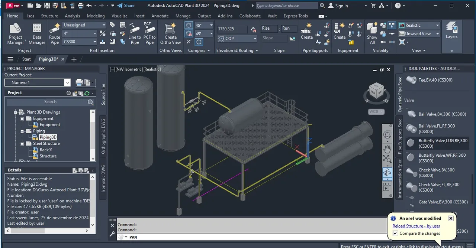Open the Realistic visual style dropdown
Viewport: 476px width, 248px height.
[419, 25]
